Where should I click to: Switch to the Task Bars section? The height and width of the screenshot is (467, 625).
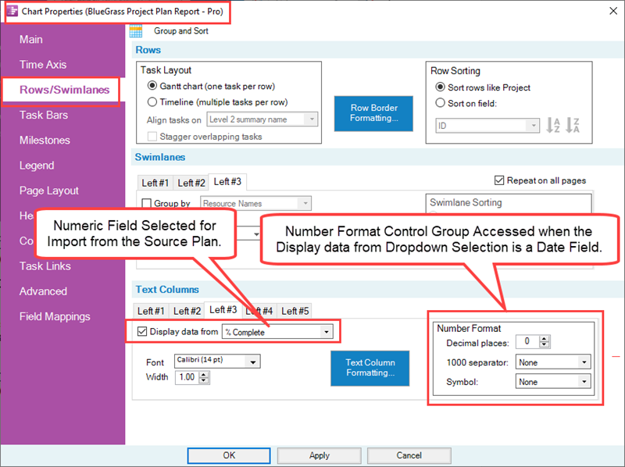pos(42,115)
